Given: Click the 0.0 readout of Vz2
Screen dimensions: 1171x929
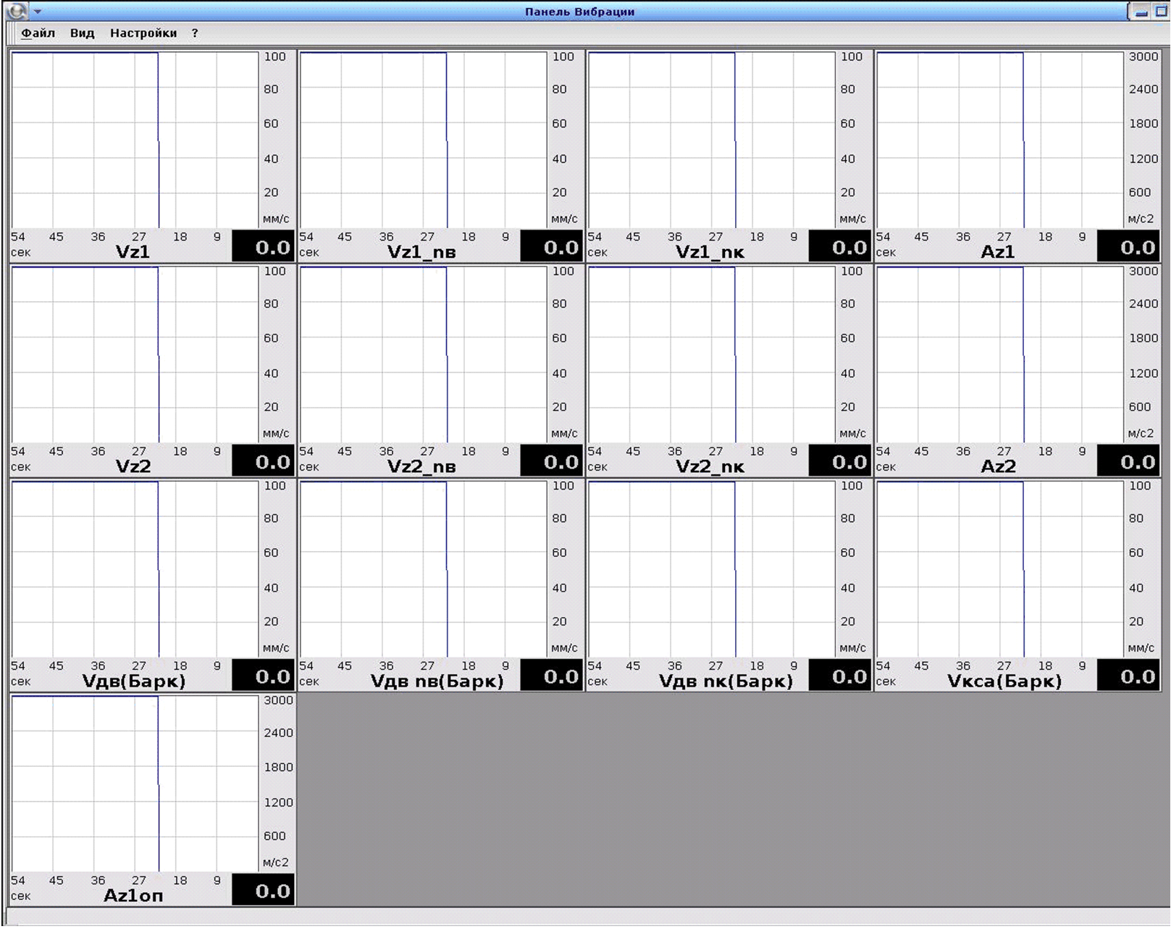Looking at the screenshot, I should 263,461.
